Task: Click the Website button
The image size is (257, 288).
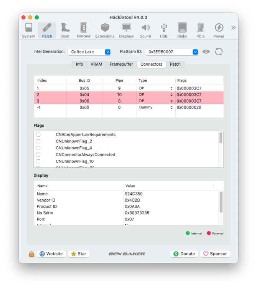Action: [x=51, y=254]
